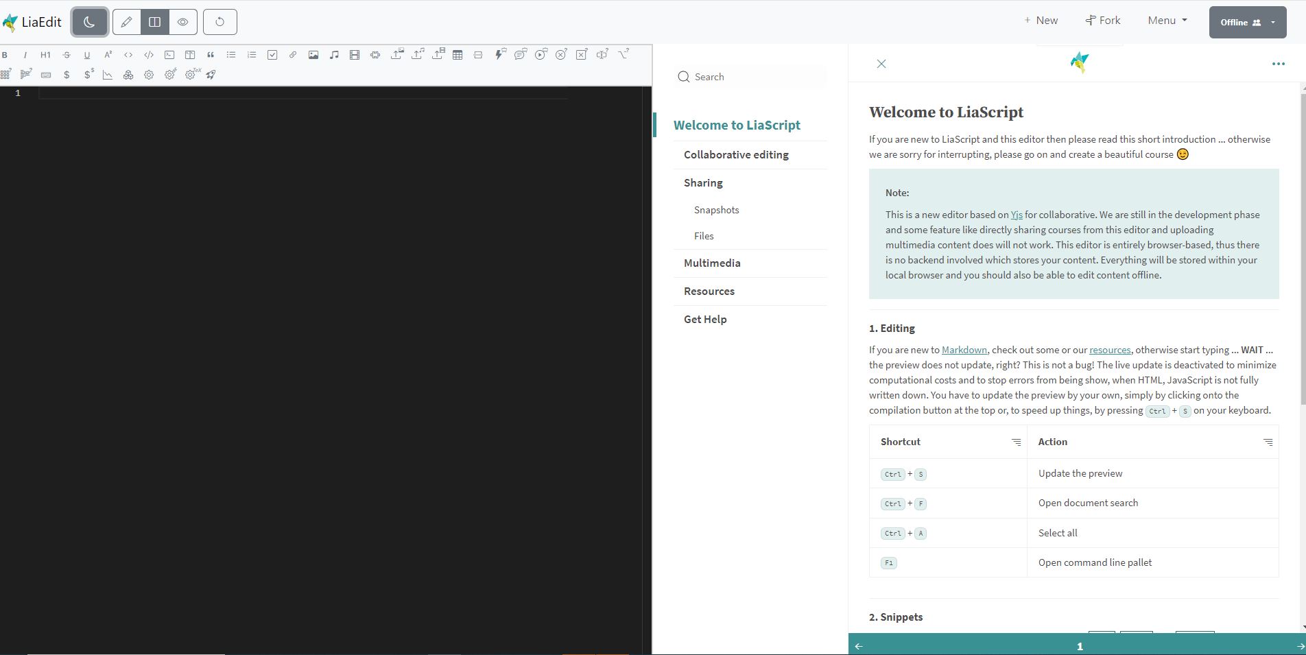Image resolution: width=1306 pixels, height=655 pixels.
Task: Insert an executable code terminal snippet
Action: [169, 55]
